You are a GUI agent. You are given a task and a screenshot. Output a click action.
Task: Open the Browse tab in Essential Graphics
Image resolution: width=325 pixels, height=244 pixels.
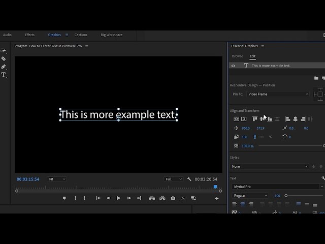click(237, 56)
